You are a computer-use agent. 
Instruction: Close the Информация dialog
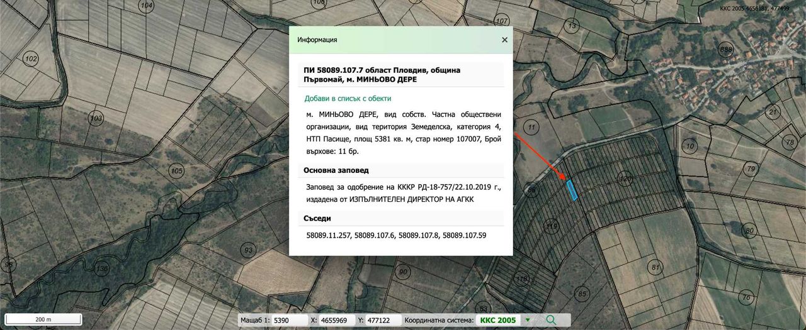504,40
